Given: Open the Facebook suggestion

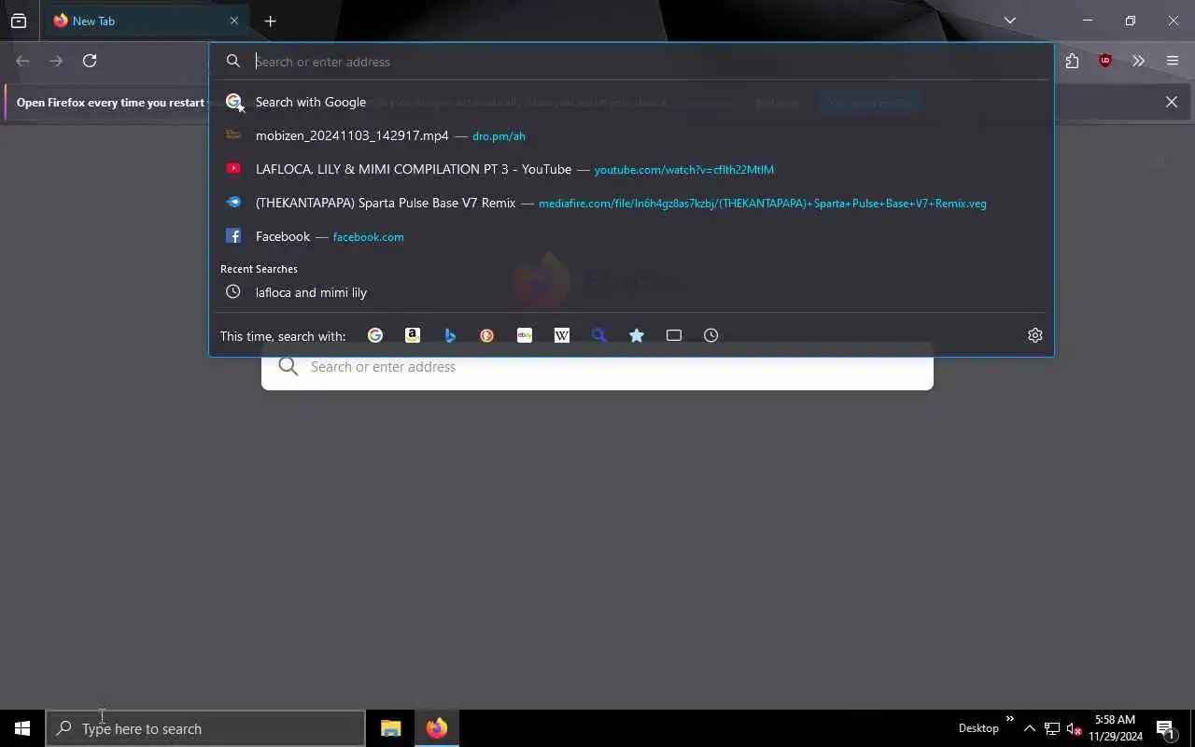Looking at the screenshot, I should [x=631, y=236].
